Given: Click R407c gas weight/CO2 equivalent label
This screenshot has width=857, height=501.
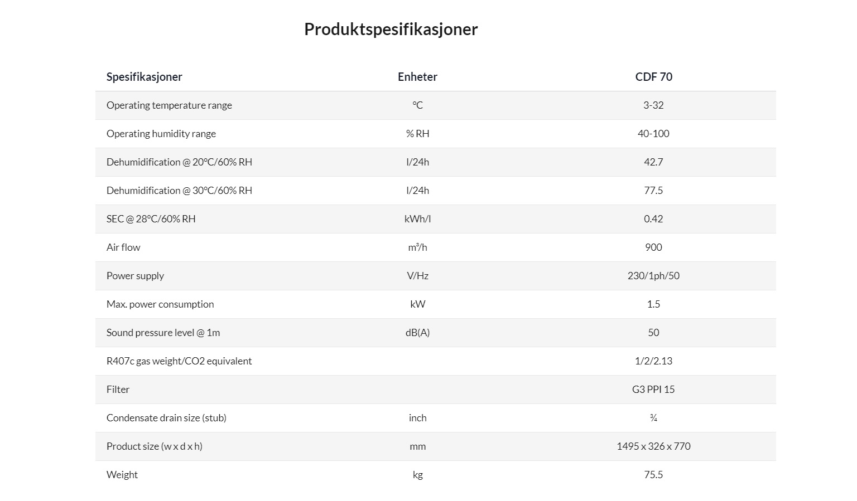Looking at the screenshot, I should pyautogui.click(x=179, y=361).
